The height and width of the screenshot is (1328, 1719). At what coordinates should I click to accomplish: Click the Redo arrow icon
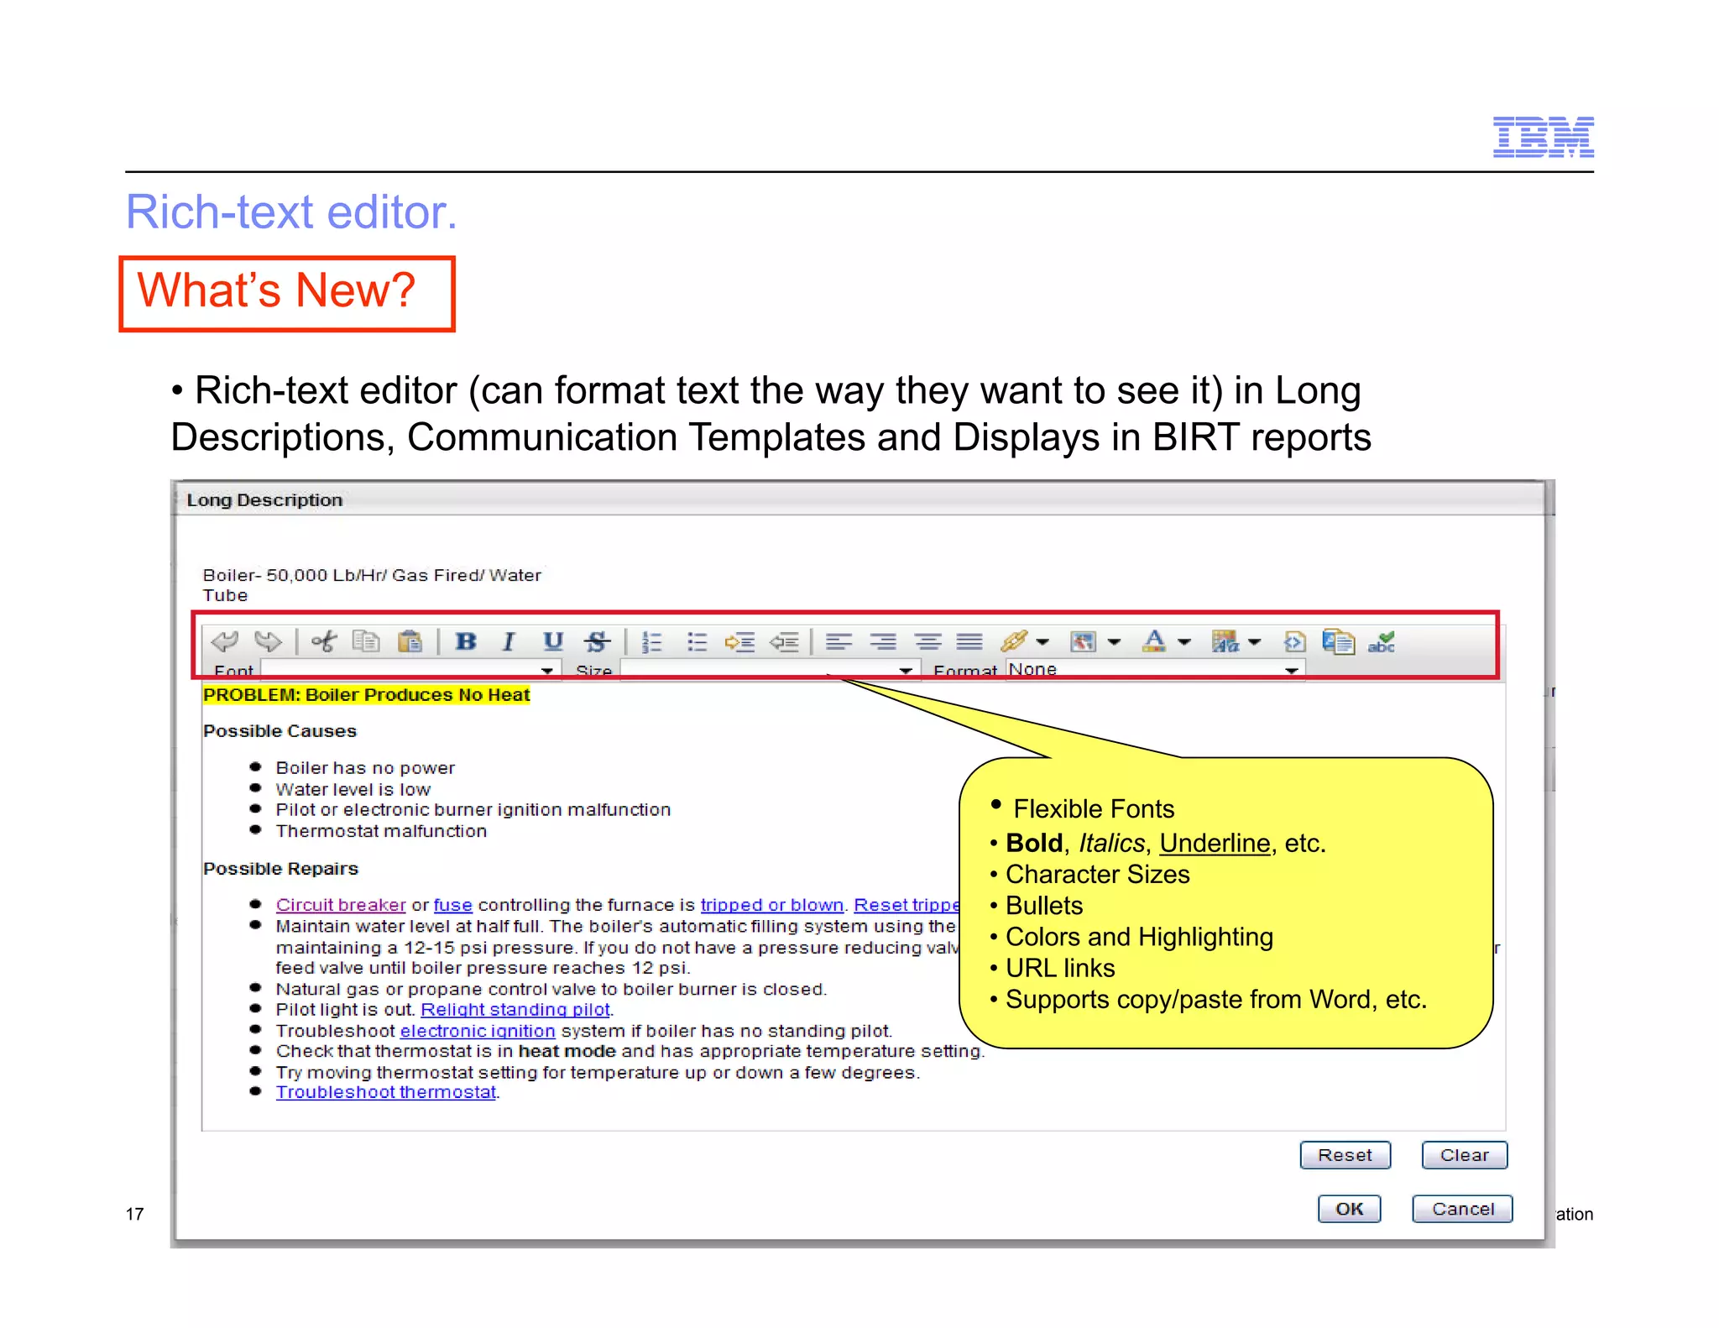tap(269, 642)
